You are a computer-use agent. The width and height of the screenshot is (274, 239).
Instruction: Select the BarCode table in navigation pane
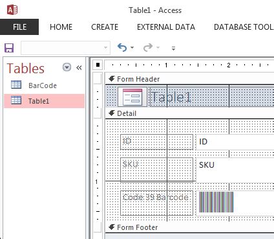pyautogui.click(x=44, y=85)
